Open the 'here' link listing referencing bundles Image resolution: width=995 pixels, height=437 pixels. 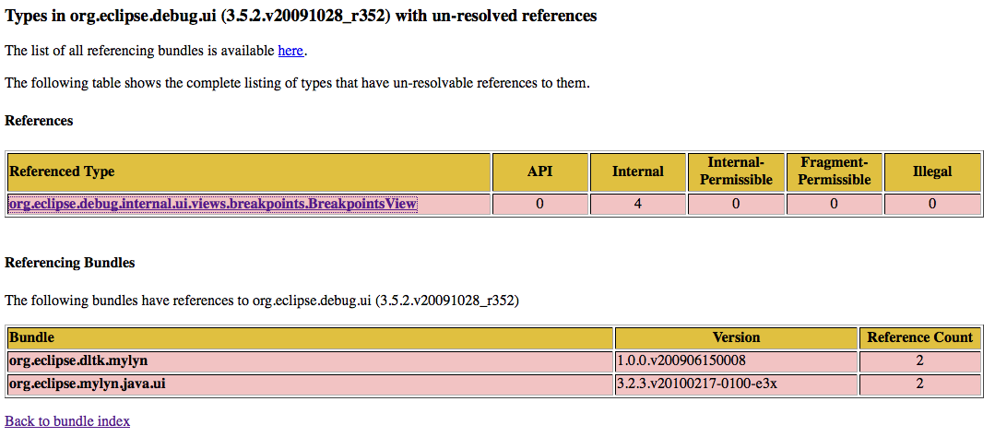pos(290,51)
